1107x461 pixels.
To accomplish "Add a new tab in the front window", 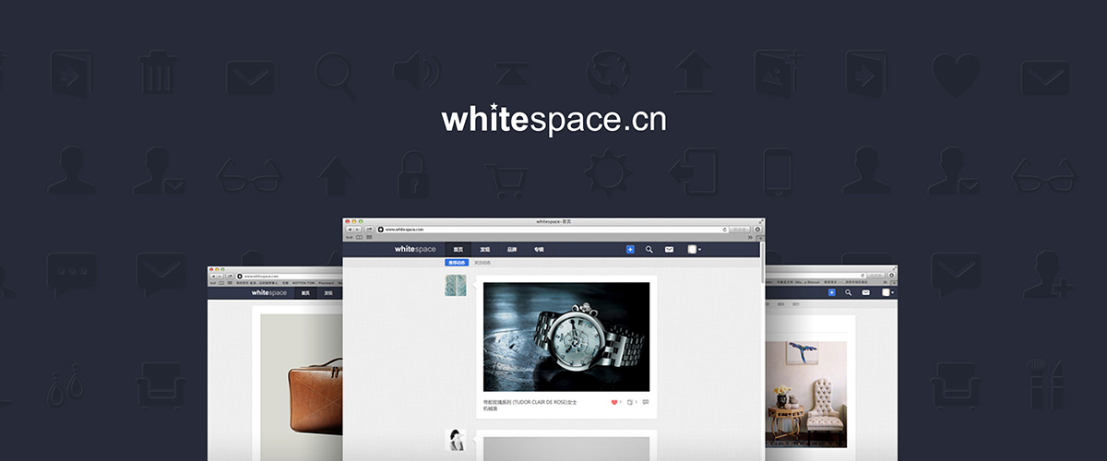I will click(x=760, y=238).
